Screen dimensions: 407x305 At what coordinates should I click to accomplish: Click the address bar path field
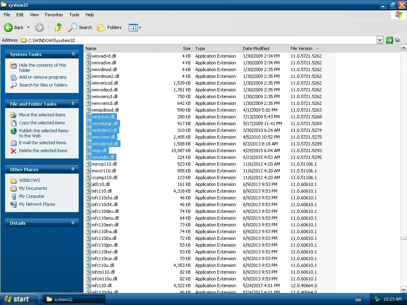tap(198, 40)
